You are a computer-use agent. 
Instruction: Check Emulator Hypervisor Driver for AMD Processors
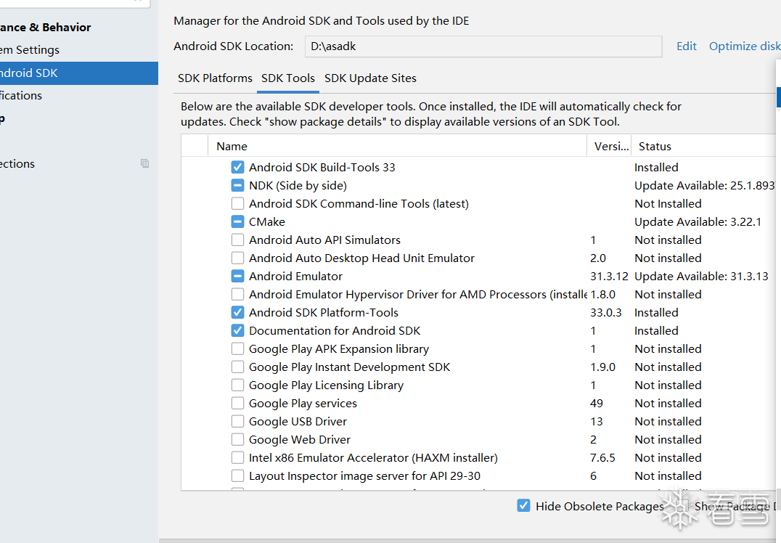pyautogui.click(x=237, y=295)
